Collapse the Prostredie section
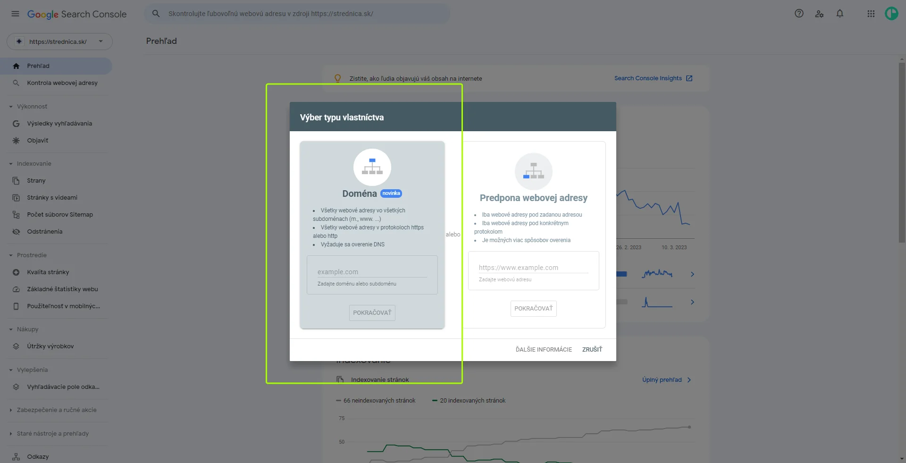The height and width of the screenshot is (463, 906). click(x=10, y=255)
